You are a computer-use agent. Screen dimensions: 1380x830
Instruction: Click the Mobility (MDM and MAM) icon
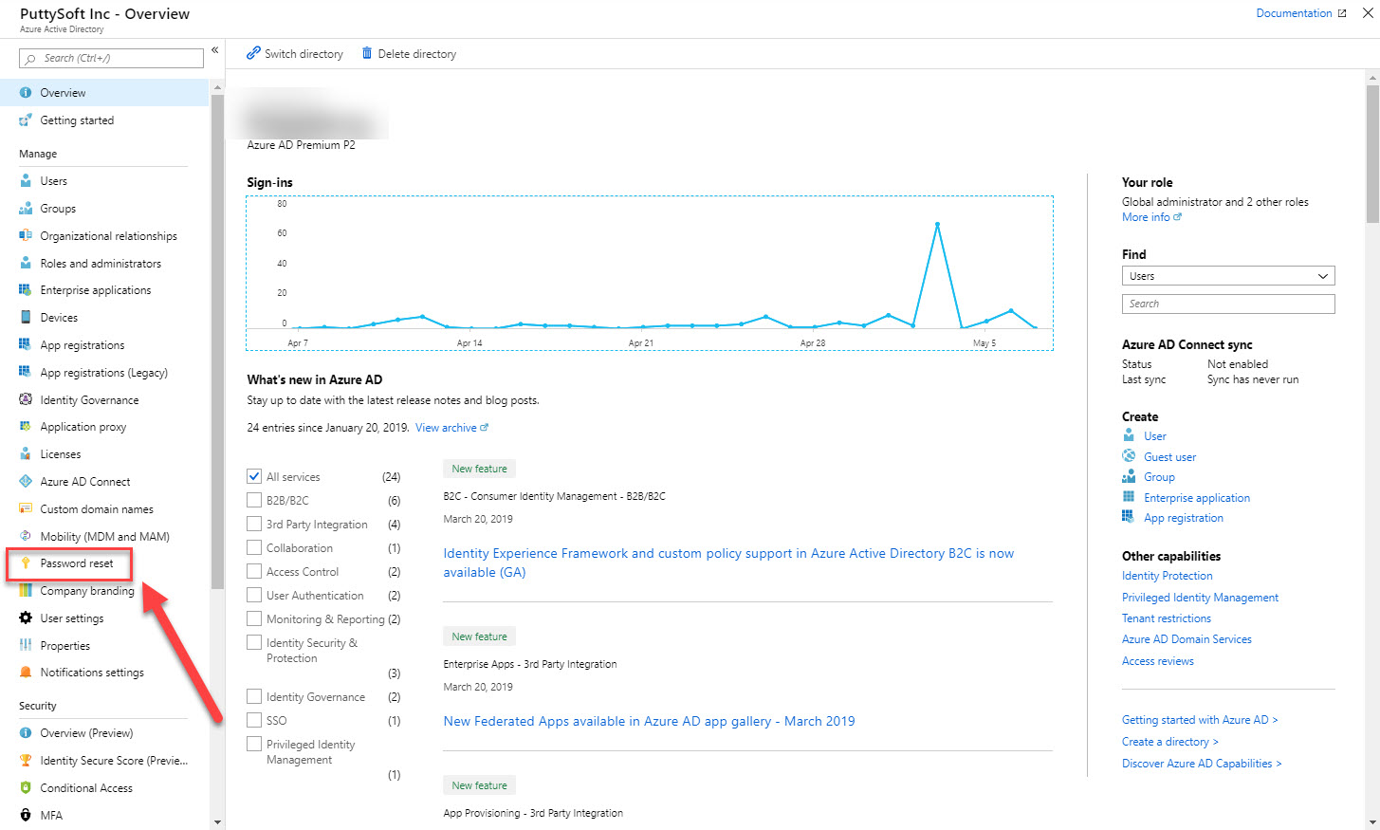pyautogui.click(x=26, y=536)
